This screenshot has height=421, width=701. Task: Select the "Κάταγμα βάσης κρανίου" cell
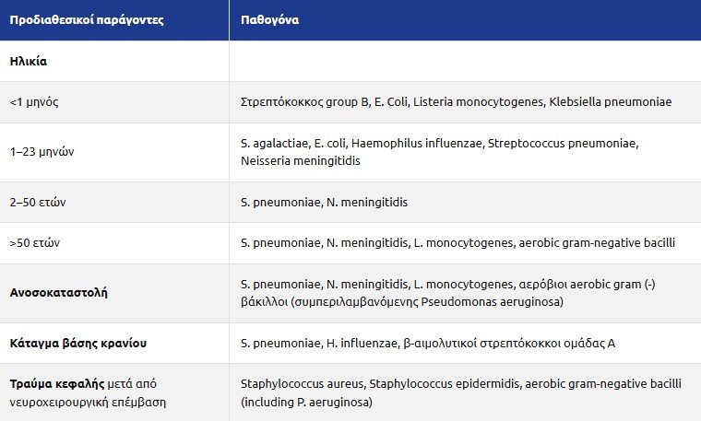coord(78,344)
